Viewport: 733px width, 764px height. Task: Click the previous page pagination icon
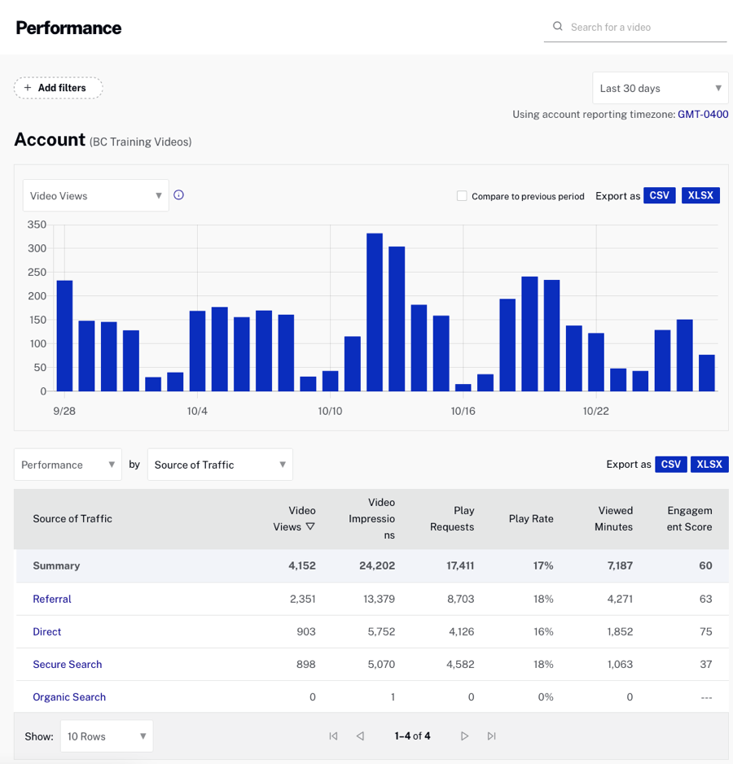point(361,736)
